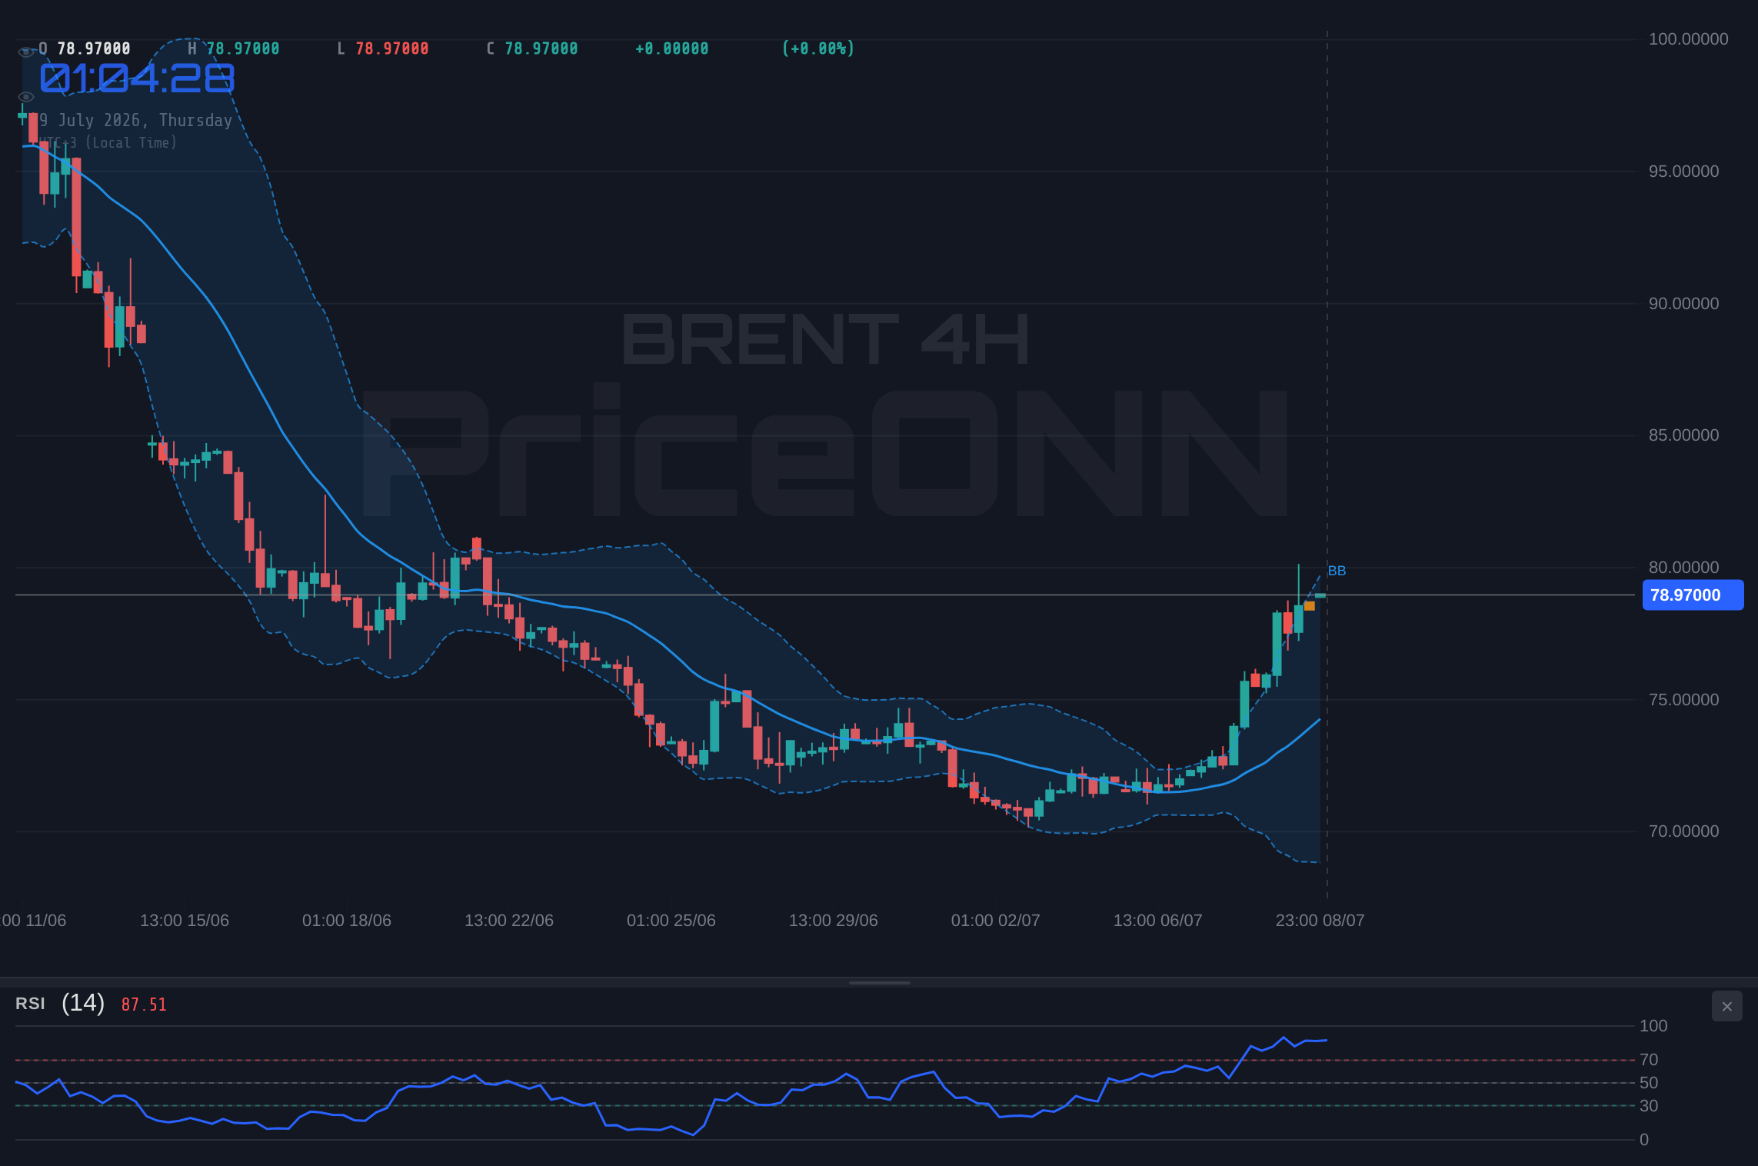
Task: Click the +0.00000 change value
Action: coord(671,48)
